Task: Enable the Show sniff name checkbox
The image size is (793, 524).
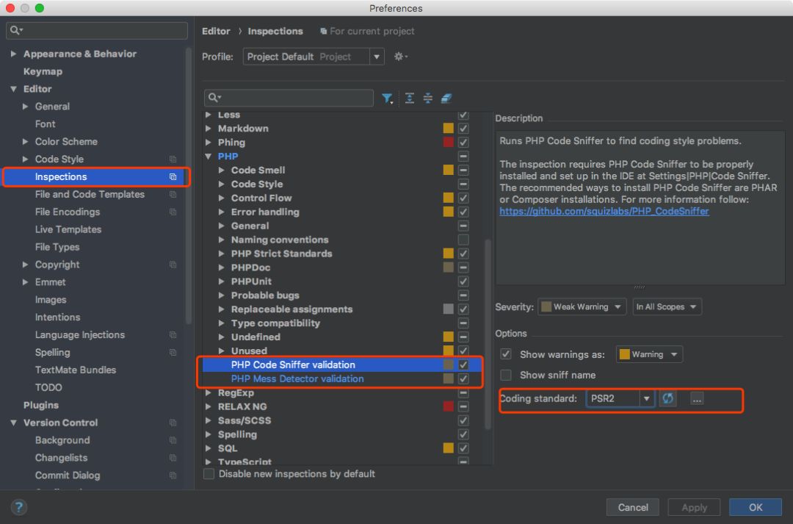Action: point(506,375)
